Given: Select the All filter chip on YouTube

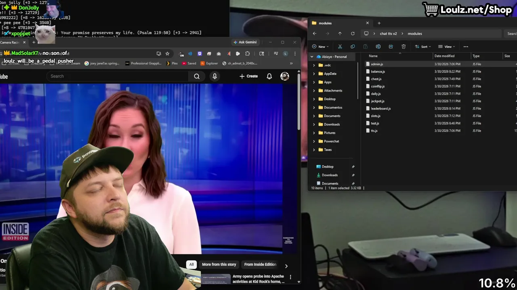Looking at the screenshot, I should (191, 264).
